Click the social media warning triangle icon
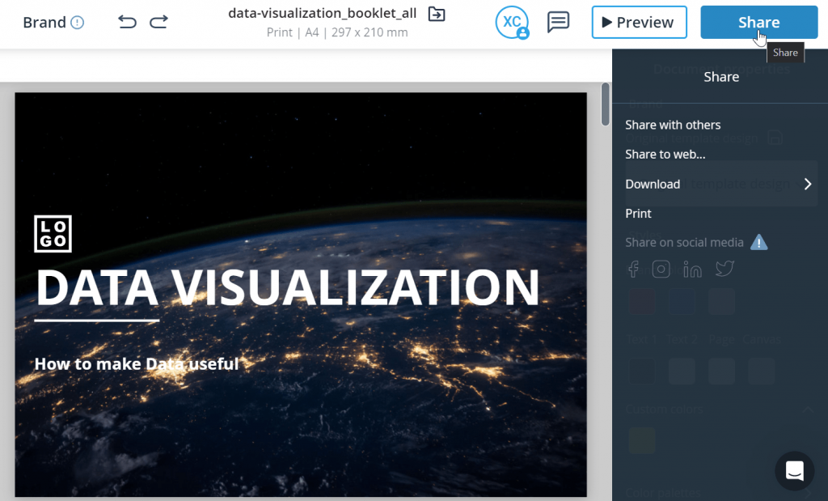828x501 pixels. coord(758,242)
